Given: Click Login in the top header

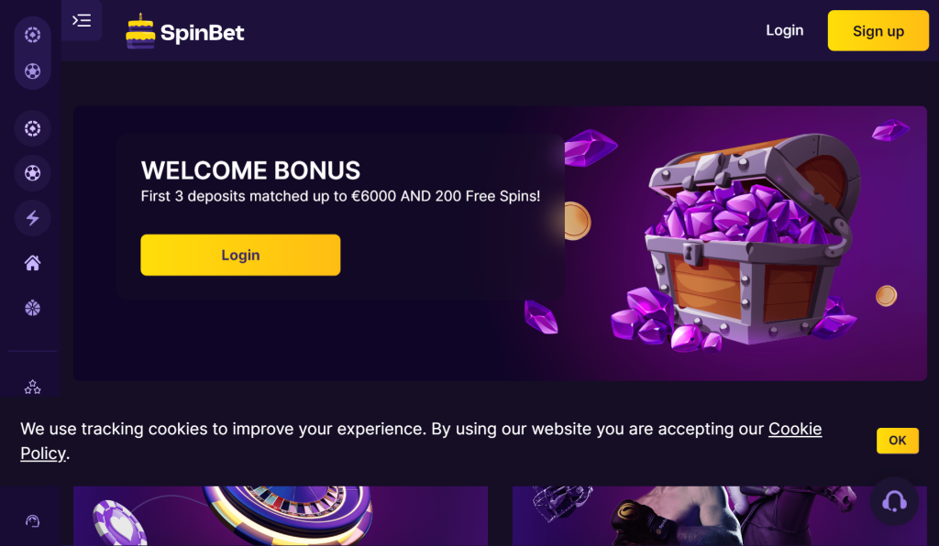Looking at the screenshot, I should click(x=784, y=30).
